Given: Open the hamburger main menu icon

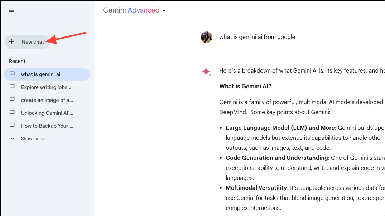Looking at the screenshot, I should pyautogui.click(x=12, y=10).
